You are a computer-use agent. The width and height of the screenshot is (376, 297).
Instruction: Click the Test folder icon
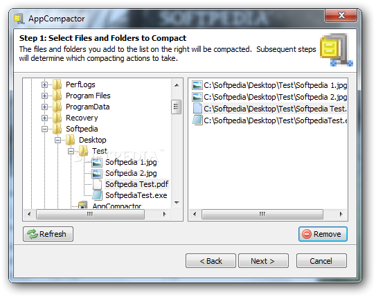84,151
